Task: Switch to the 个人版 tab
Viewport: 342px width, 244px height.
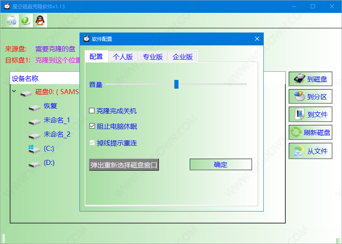Action: 123,57
